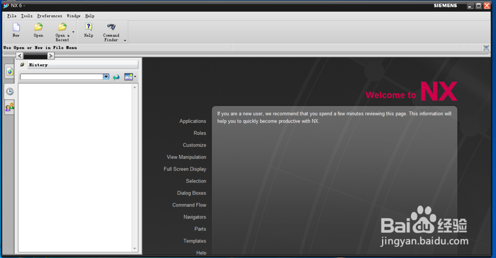
Task: Select the History clock tab
Action: (x=10, y=91)
